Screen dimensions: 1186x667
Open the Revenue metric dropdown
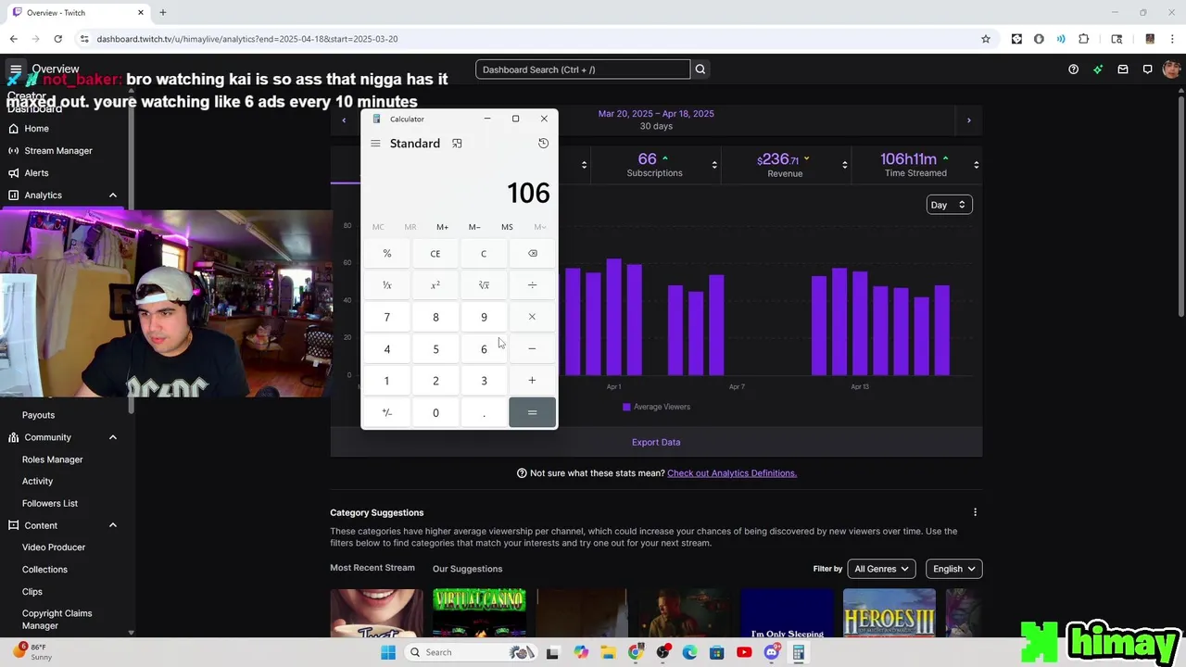844,165
